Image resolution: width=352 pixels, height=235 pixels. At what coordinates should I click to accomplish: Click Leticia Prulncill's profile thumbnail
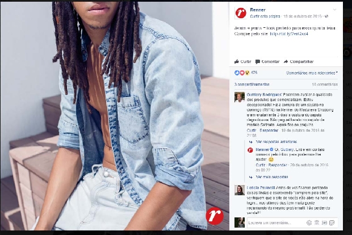(x=240, y=190)
